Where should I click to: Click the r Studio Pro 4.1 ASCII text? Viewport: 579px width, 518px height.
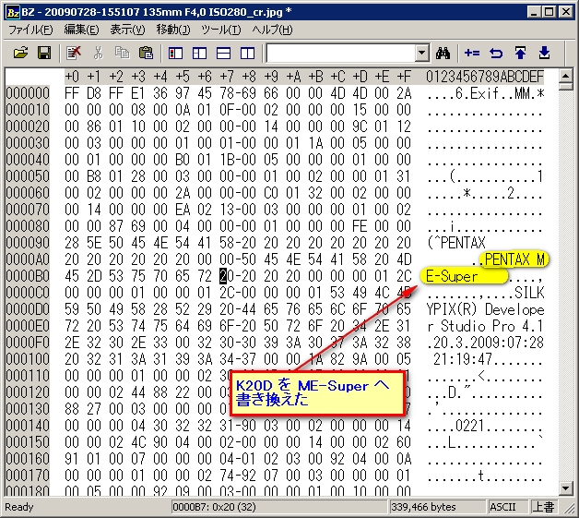[x=486, y=326]
